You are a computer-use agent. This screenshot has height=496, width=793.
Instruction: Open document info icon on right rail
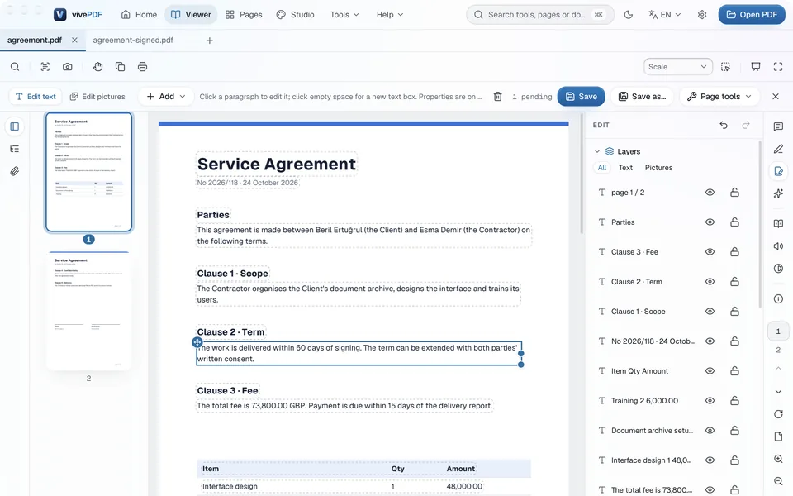[x=778, y=298]
